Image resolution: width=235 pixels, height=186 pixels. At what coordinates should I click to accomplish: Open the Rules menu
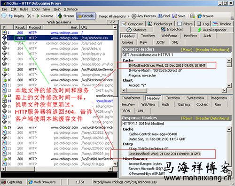coord(24,9)
